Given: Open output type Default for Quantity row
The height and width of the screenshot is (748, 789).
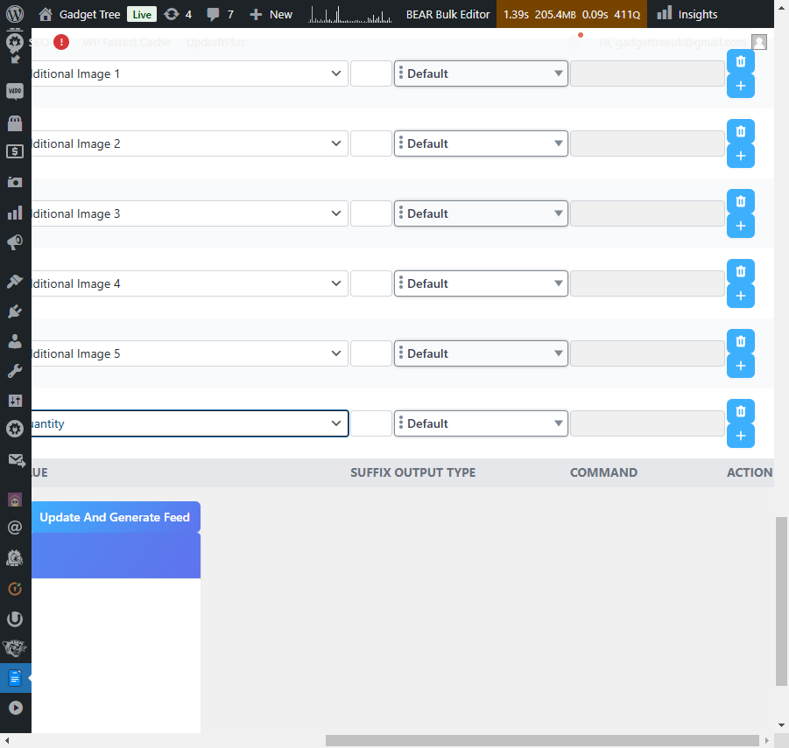Looking at the screenshot, I should click(481, 423).
